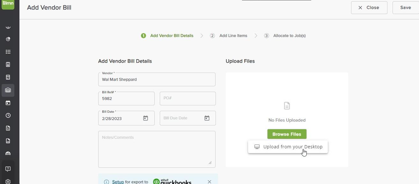Open the list icon in sidebar
Screen dimensions: 419x184
[x=8, y=52]
